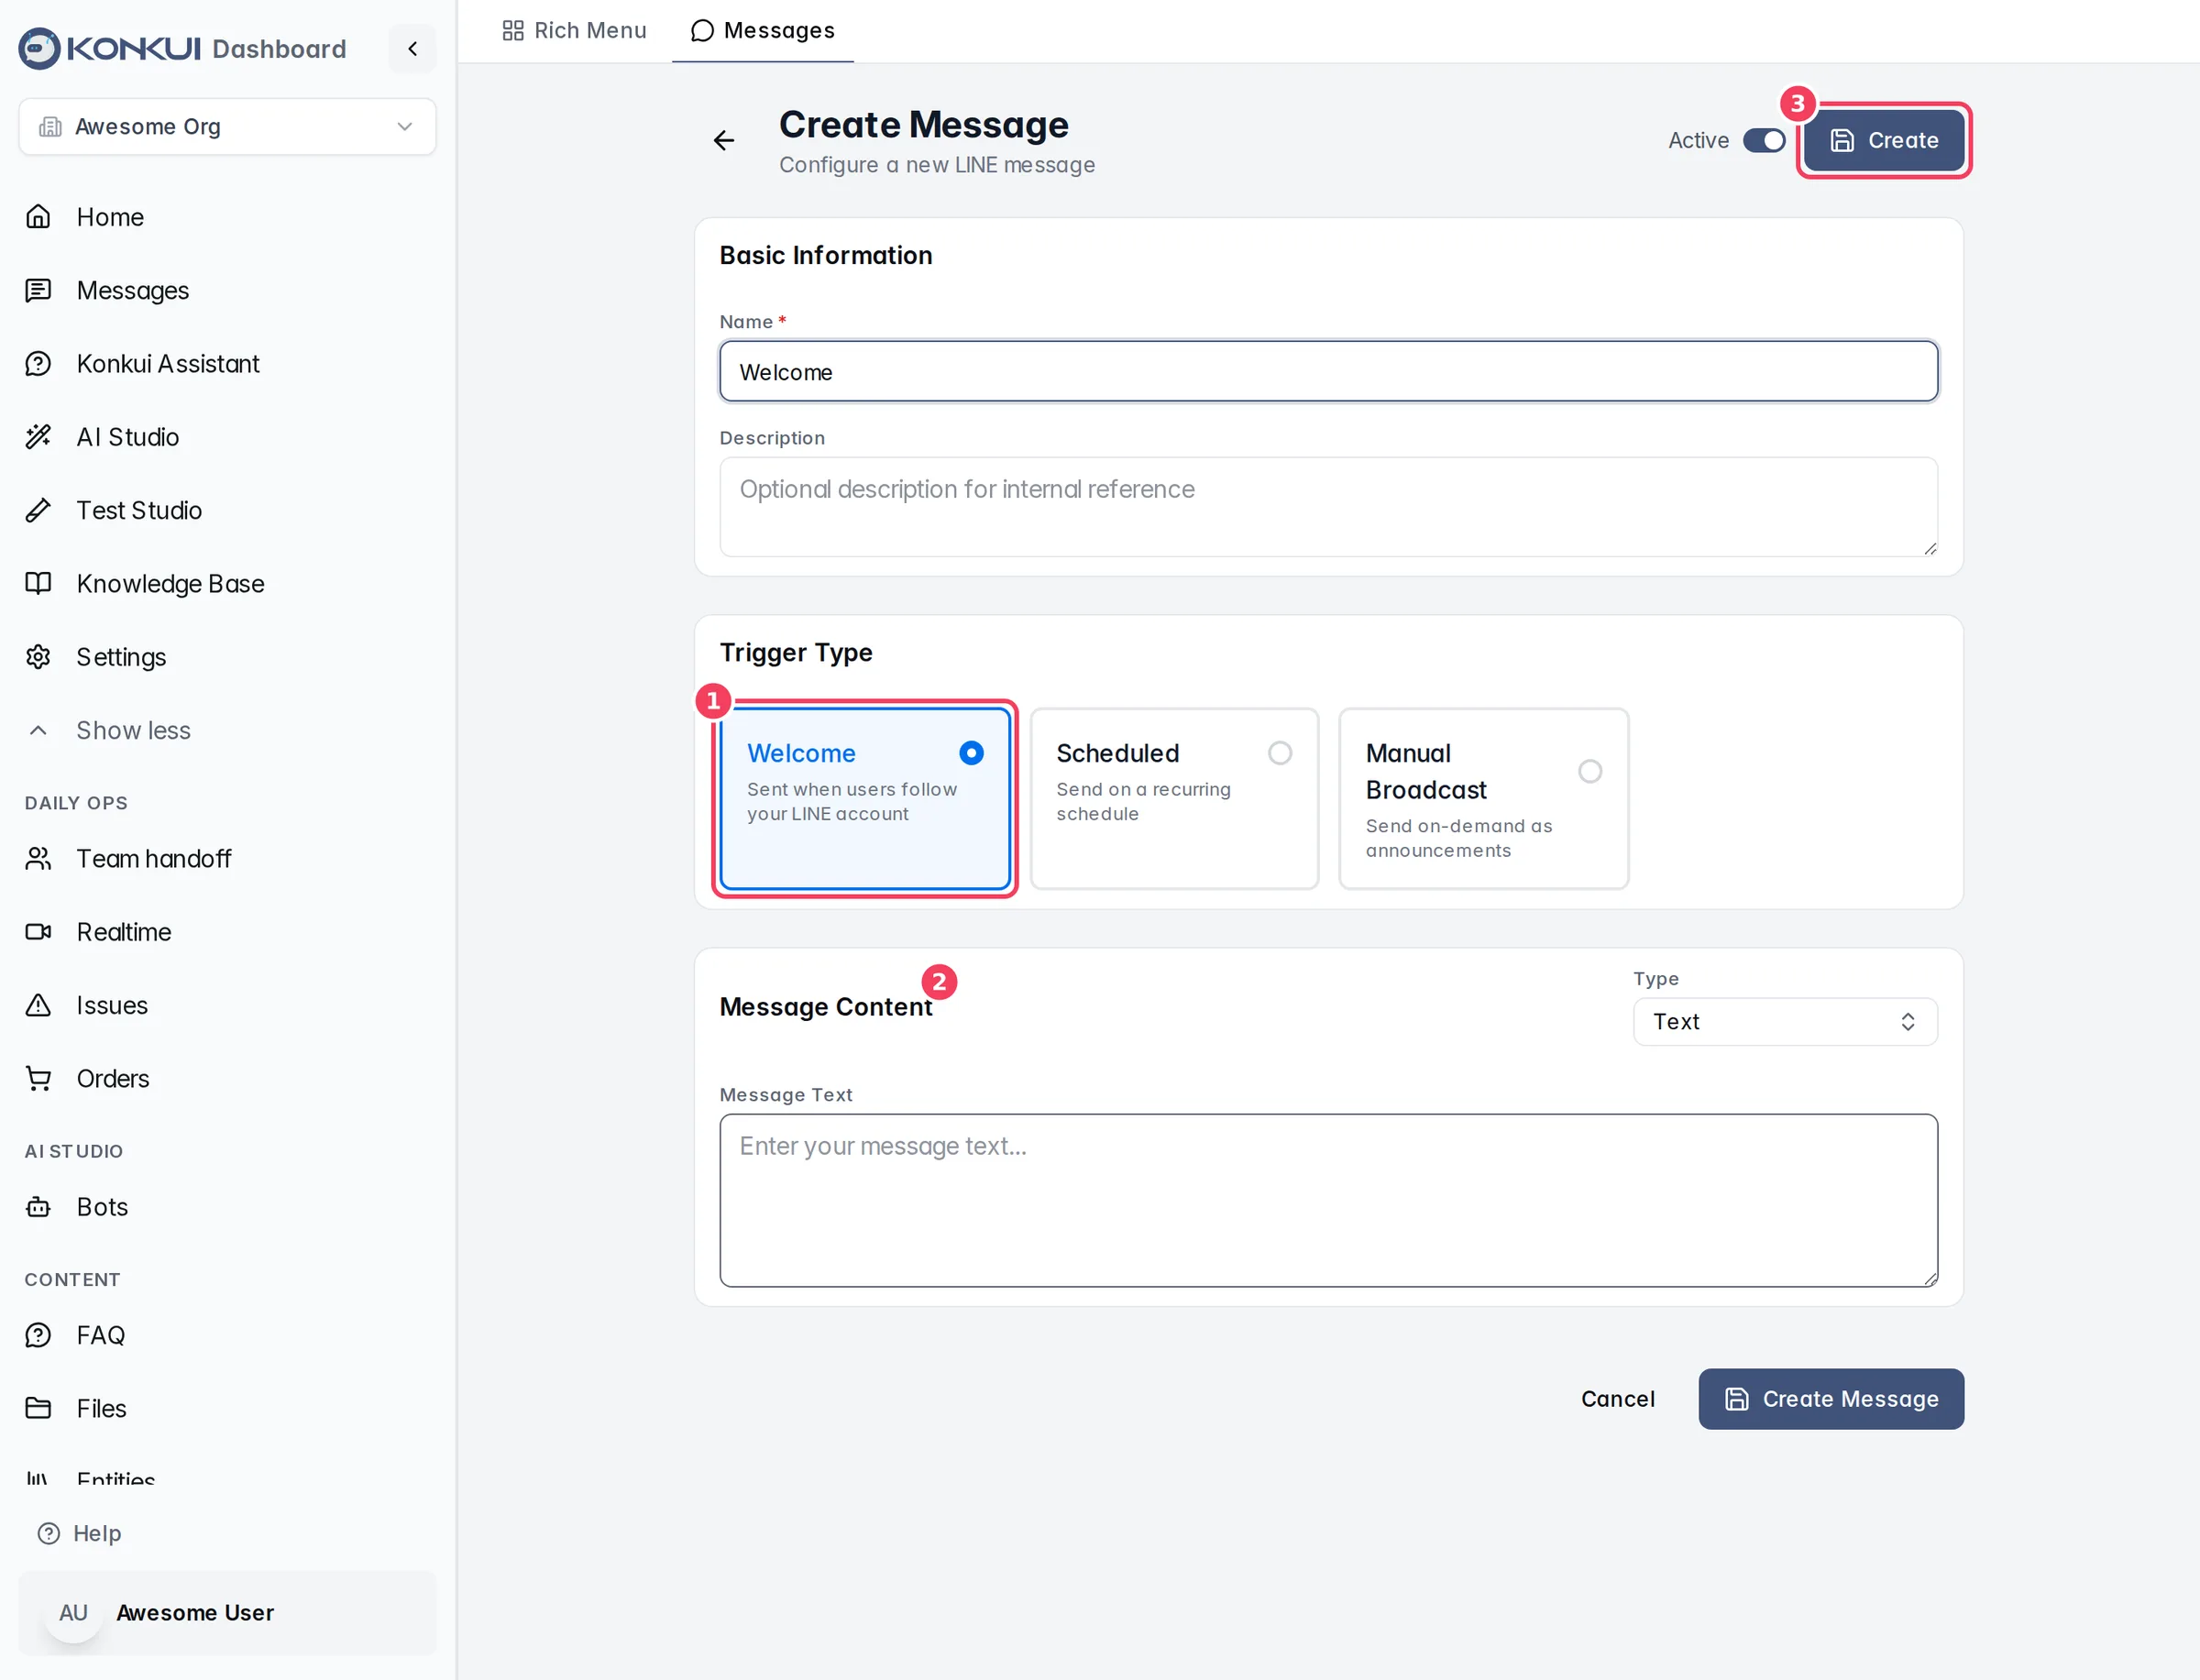This screenshot has width=2200, height=1680.
Task: Click the Create button at top
Action: (x=1884, y=140)
